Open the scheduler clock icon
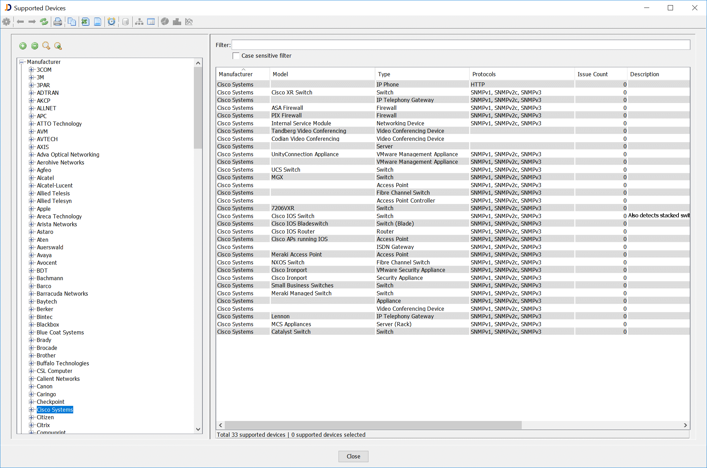 (x=111, y=21)
